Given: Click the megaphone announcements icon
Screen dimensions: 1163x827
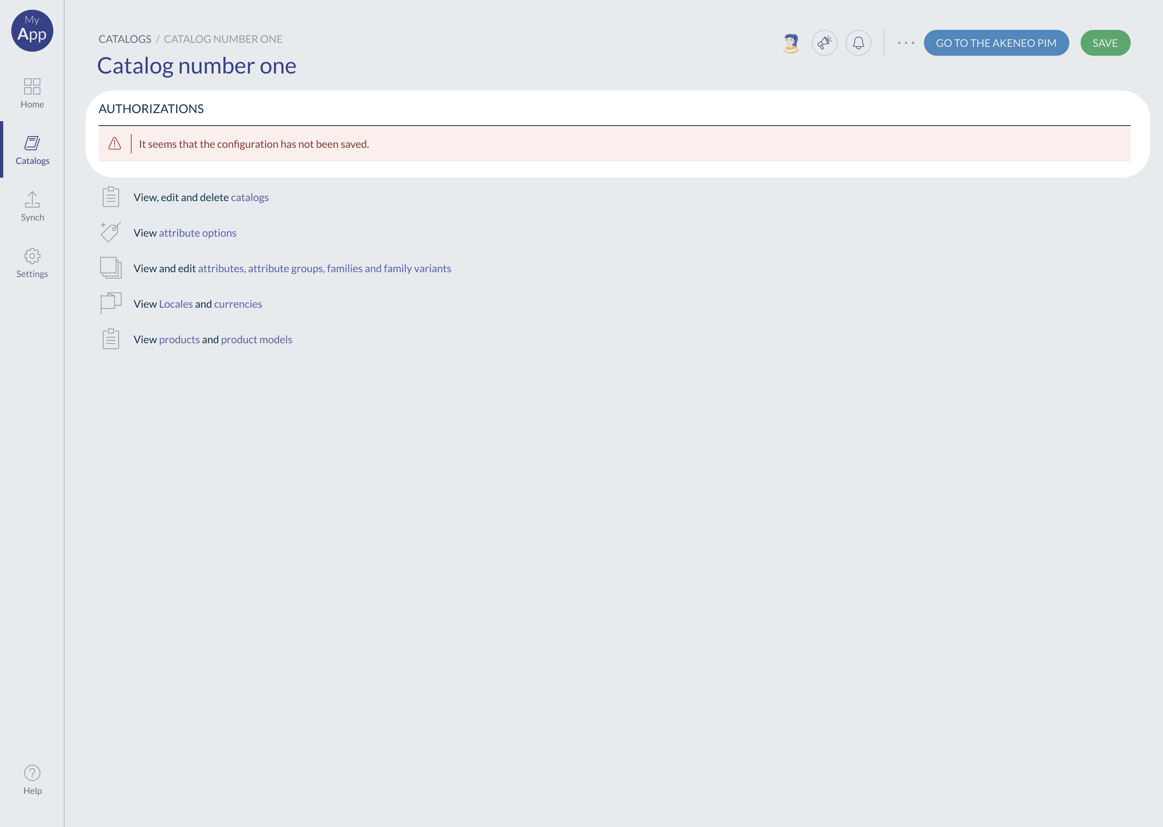Looking at the screenshot, I should tap(824, 42).
